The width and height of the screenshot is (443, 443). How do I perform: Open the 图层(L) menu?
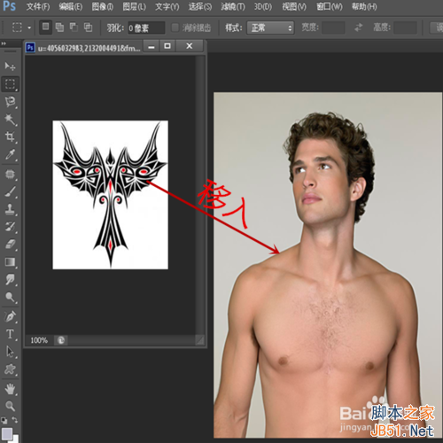[x=134, y=6]
